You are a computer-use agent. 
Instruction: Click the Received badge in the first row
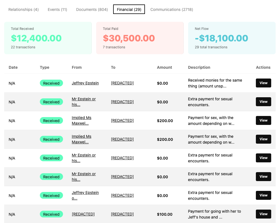tap(51, 83)
